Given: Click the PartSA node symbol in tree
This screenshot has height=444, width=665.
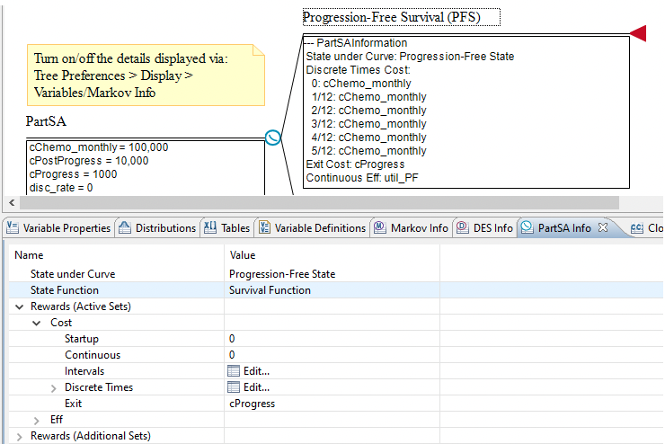Looking at the screenshot, I should (273, 138).
